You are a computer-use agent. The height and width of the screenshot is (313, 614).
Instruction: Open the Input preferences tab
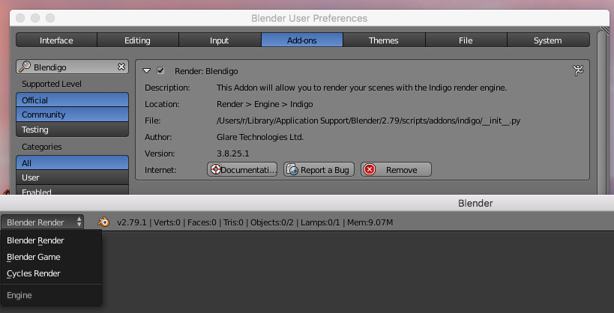click(220, 40)
